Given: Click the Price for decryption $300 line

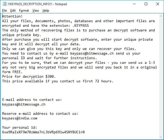Looking at the screenshot, I should [29, 77].
